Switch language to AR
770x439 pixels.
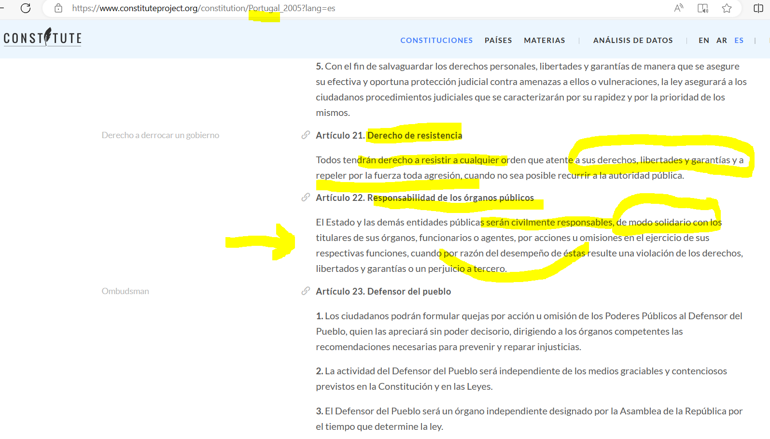(722, 41)
